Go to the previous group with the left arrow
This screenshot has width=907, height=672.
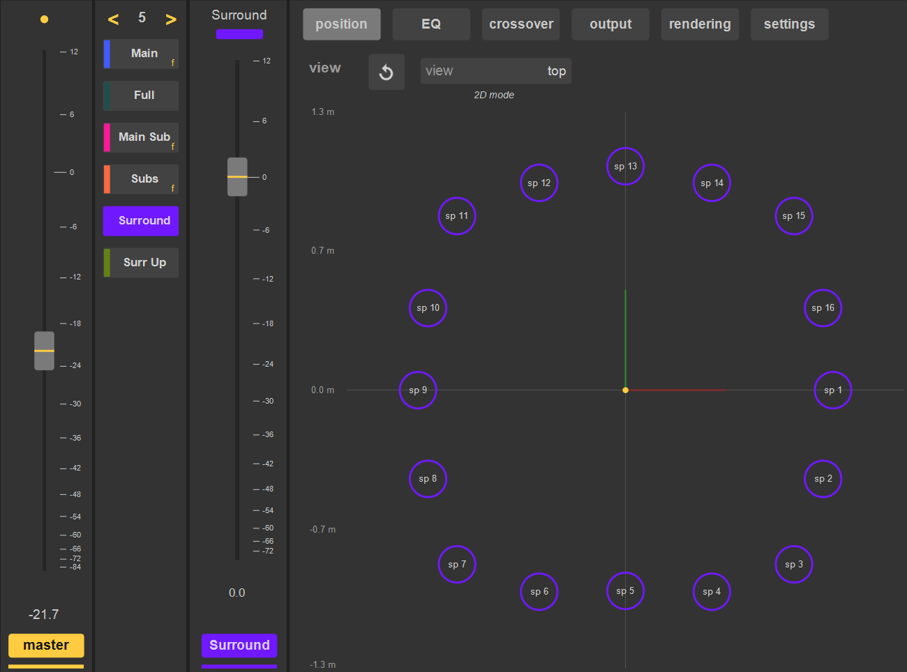pyautogui.click(x=113, y=20)
